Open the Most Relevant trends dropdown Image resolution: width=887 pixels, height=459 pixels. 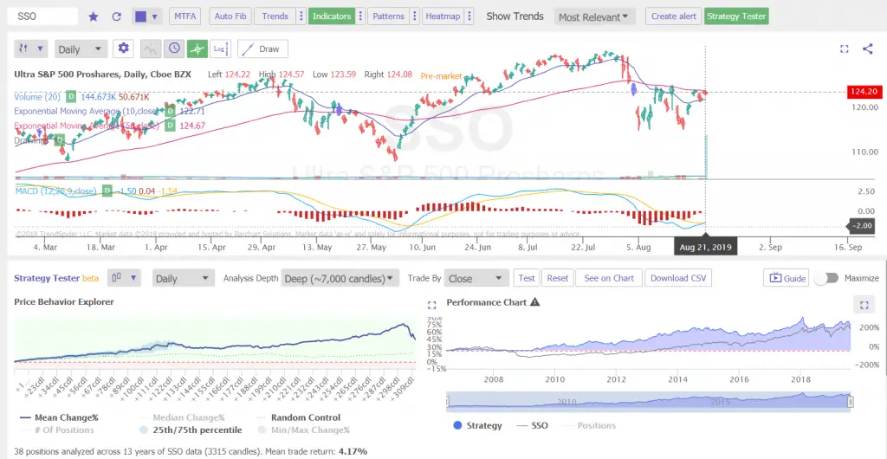594,17
